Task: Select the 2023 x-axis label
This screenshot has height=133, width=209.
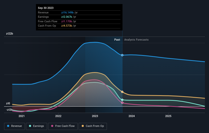Action: click(95, 116)
